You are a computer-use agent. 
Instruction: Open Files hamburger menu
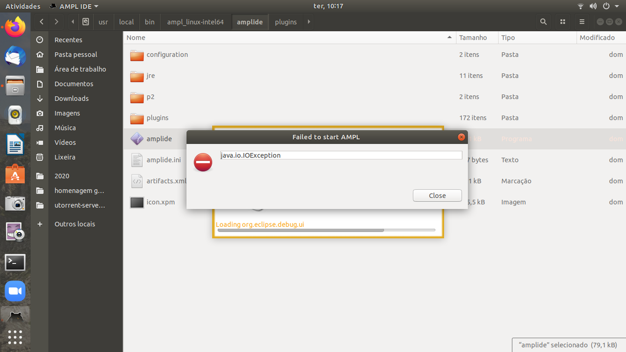[582, 22]
